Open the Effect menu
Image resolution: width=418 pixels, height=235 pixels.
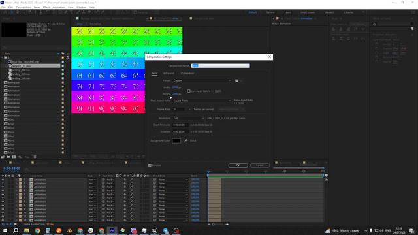[46, 7]
